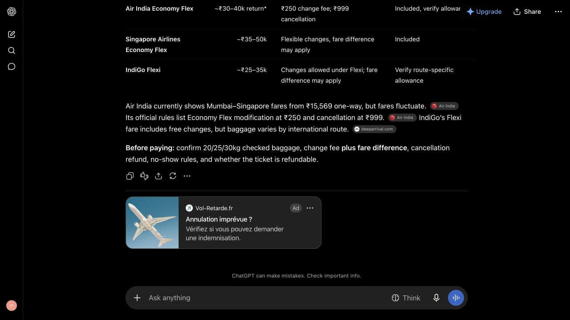570x320 pixels.
Task: Open the ChatGPT logo sidebar
Action: pos(12,12)
